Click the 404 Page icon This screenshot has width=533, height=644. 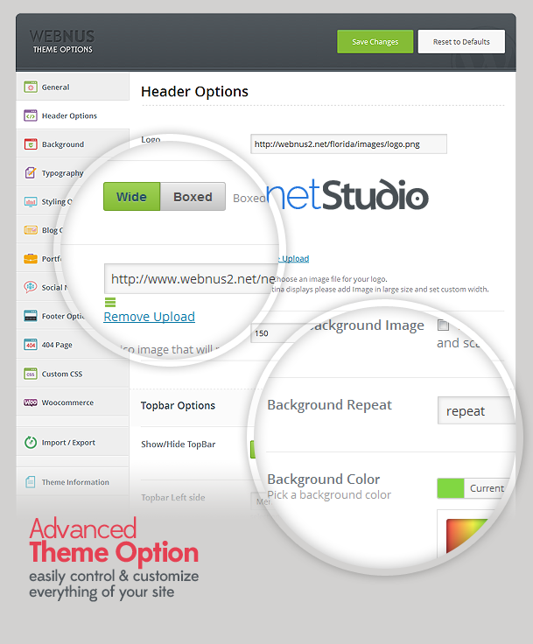(x=31, y=345)
